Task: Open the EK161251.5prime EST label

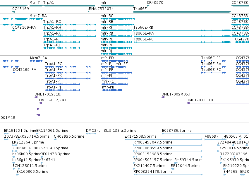Action: click(x=20, y=131)
